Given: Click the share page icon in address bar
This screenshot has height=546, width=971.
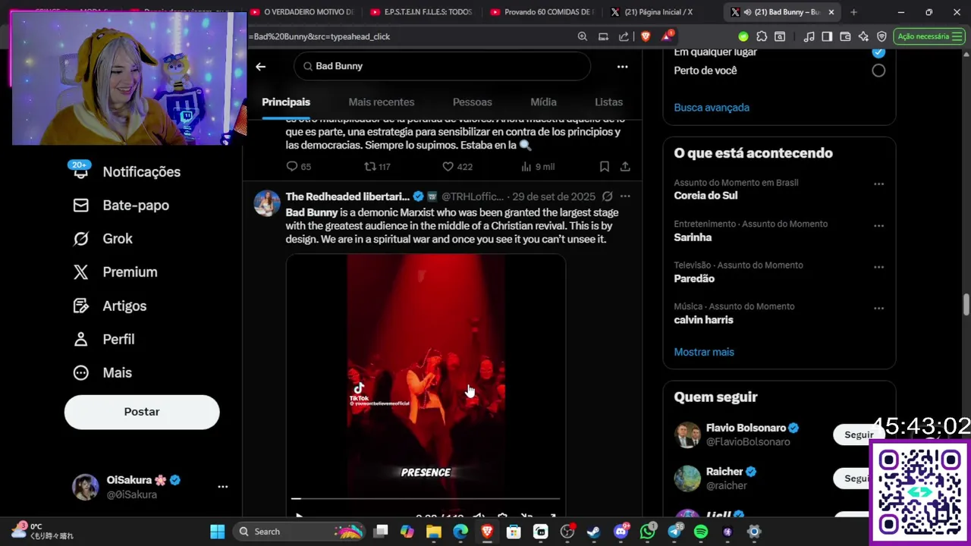Looking at the screenshot, I should [x=624, y=36].
